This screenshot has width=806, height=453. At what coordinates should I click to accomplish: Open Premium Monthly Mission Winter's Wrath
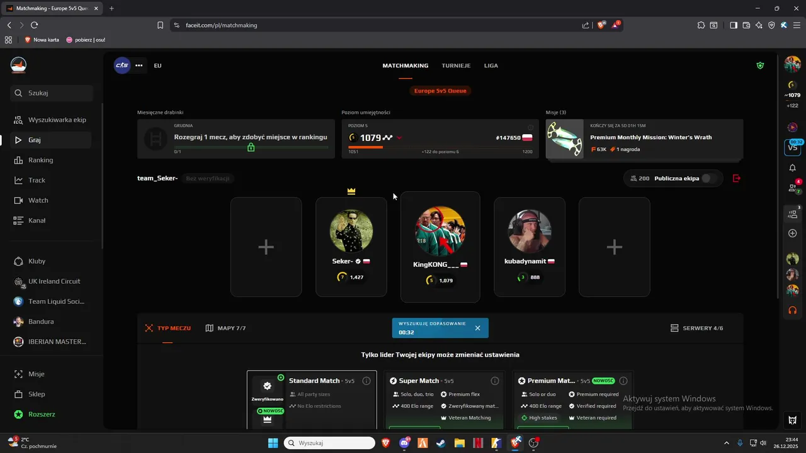pos(644,138)
